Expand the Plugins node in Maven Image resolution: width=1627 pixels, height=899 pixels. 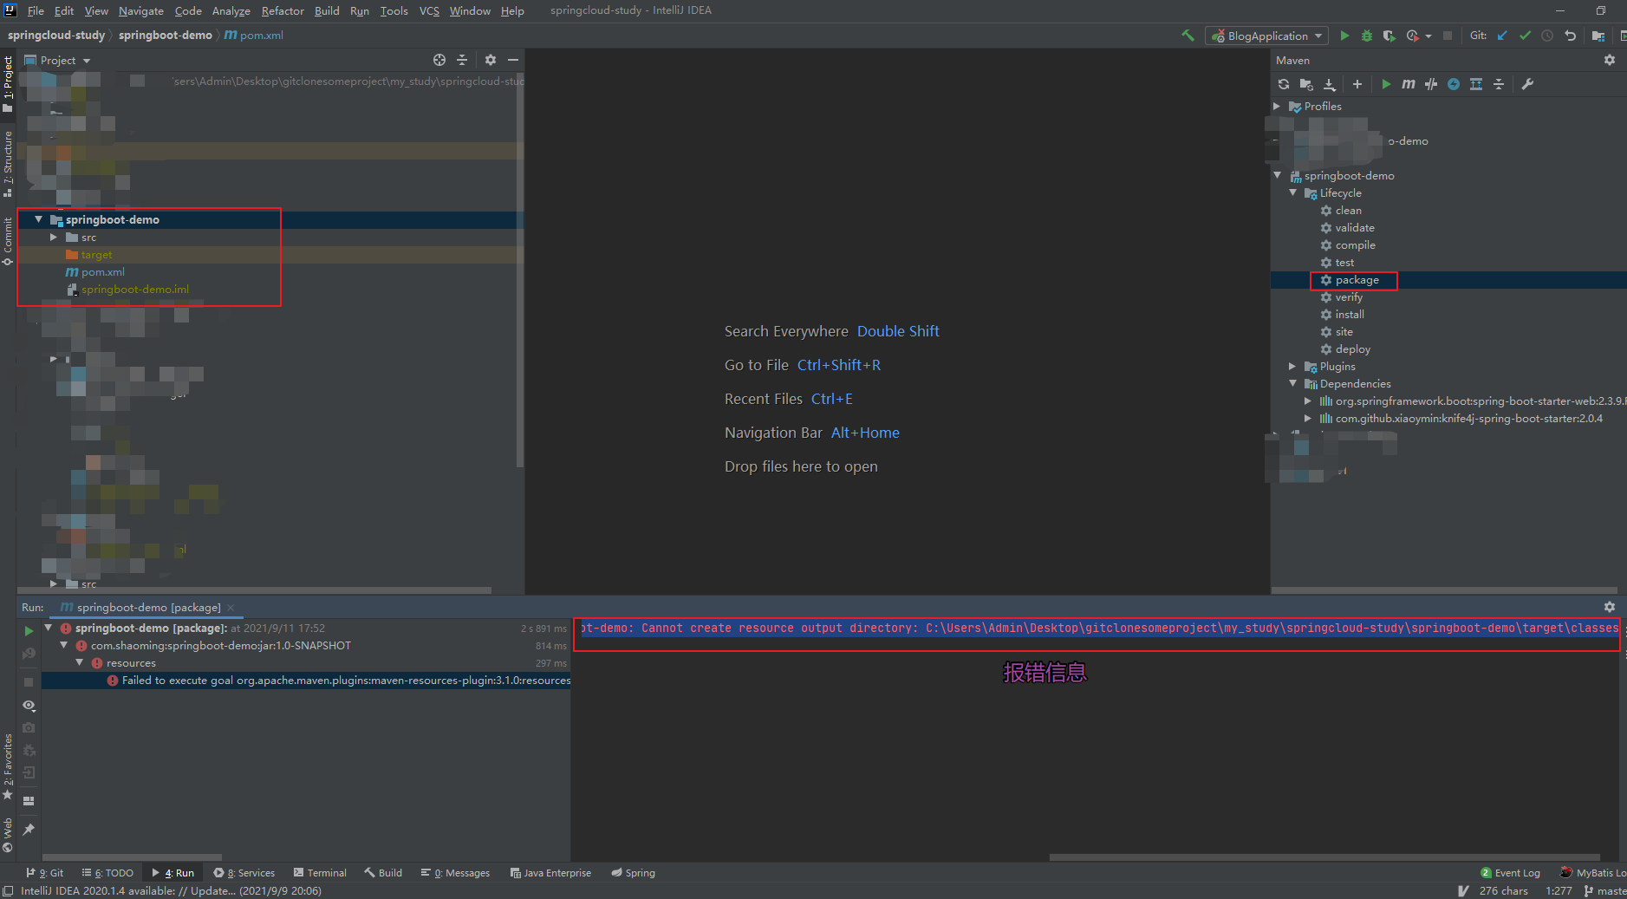[x=1292, y=366]
